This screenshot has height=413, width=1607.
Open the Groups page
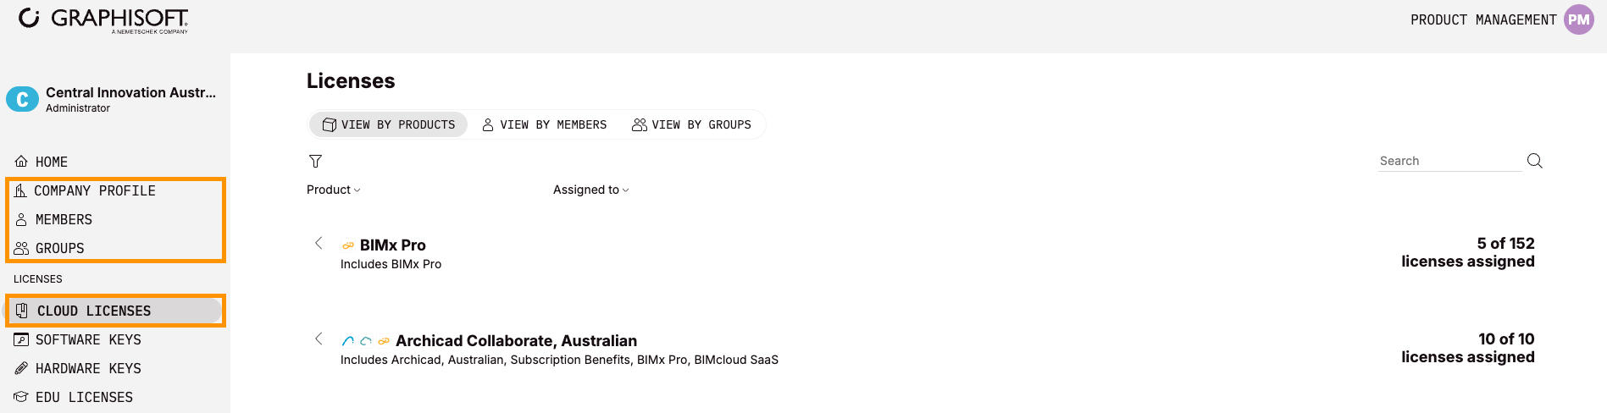(59, 248)
